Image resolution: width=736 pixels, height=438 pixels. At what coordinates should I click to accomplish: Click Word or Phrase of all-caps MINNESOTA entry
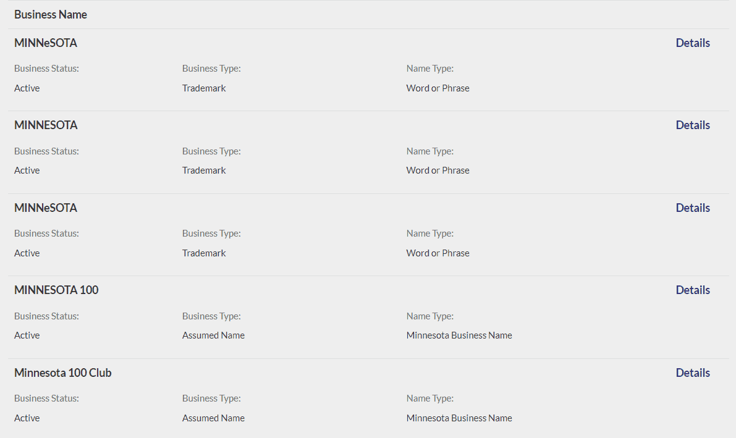(x=438, y=171)
